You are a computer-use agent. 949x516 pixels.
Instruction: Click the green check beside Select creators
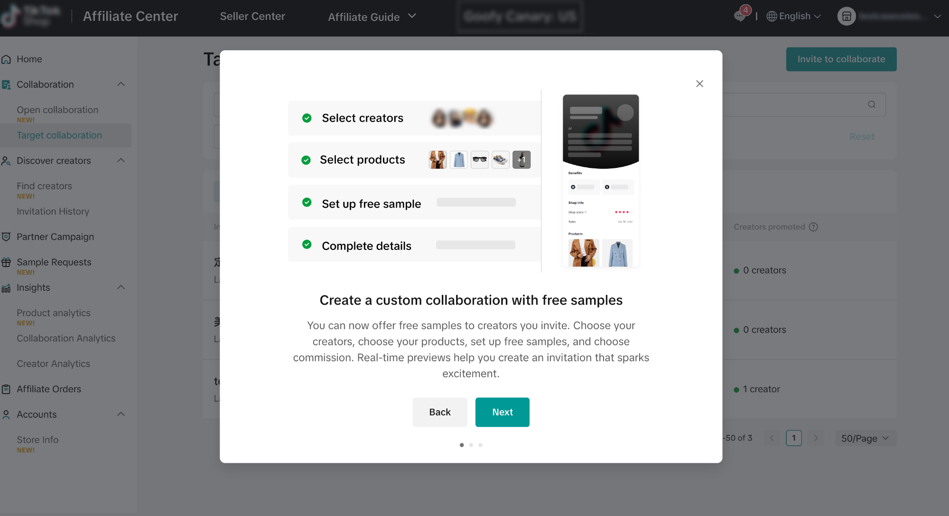(307, 118)
